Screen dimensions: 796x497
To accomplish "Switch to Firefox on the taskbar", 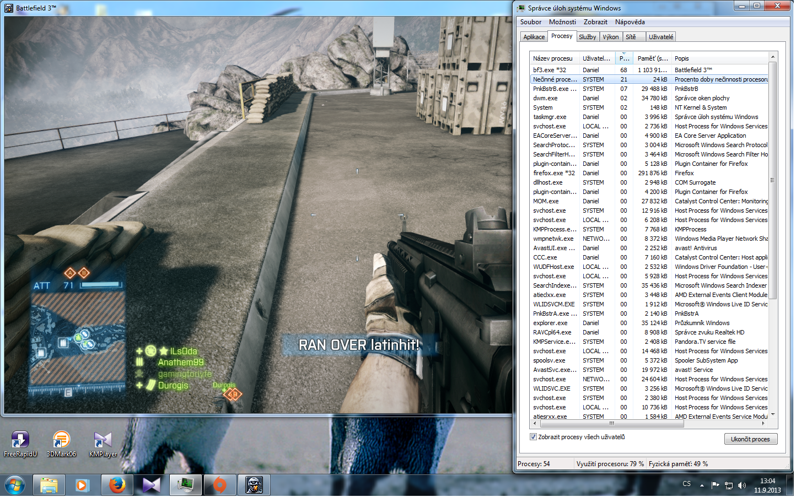I will point(117,485).
